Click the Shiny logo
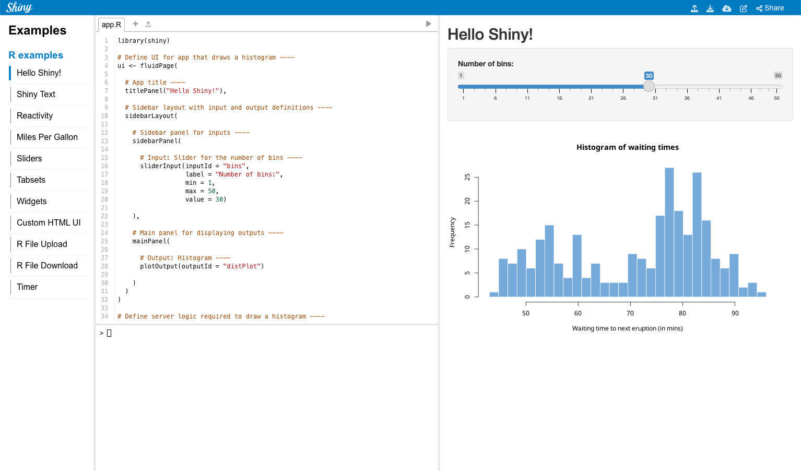This screenshot has width=801, height=471. point(19,7)
